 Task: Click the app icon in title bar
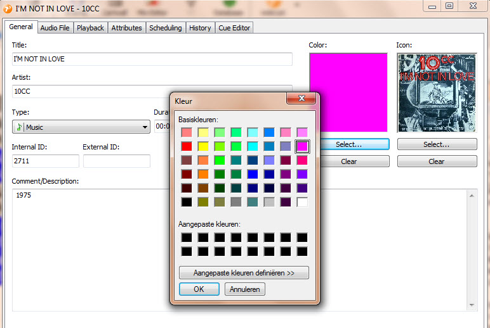[x=8, y=7]
